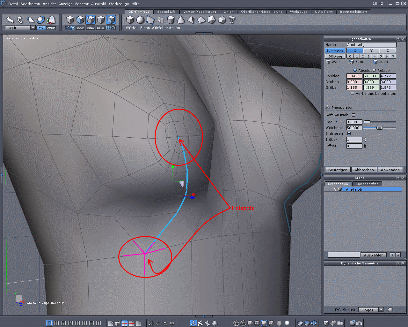Click the Name field containing Aneta.obj
The image size is (408, 327).
click(371, 45)
